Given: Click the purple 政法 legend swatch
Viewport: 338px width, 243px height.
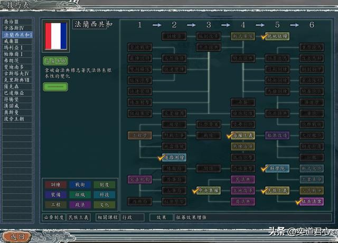Looking at the screenshot, I should pyautogui.click(x=80, y=205).
